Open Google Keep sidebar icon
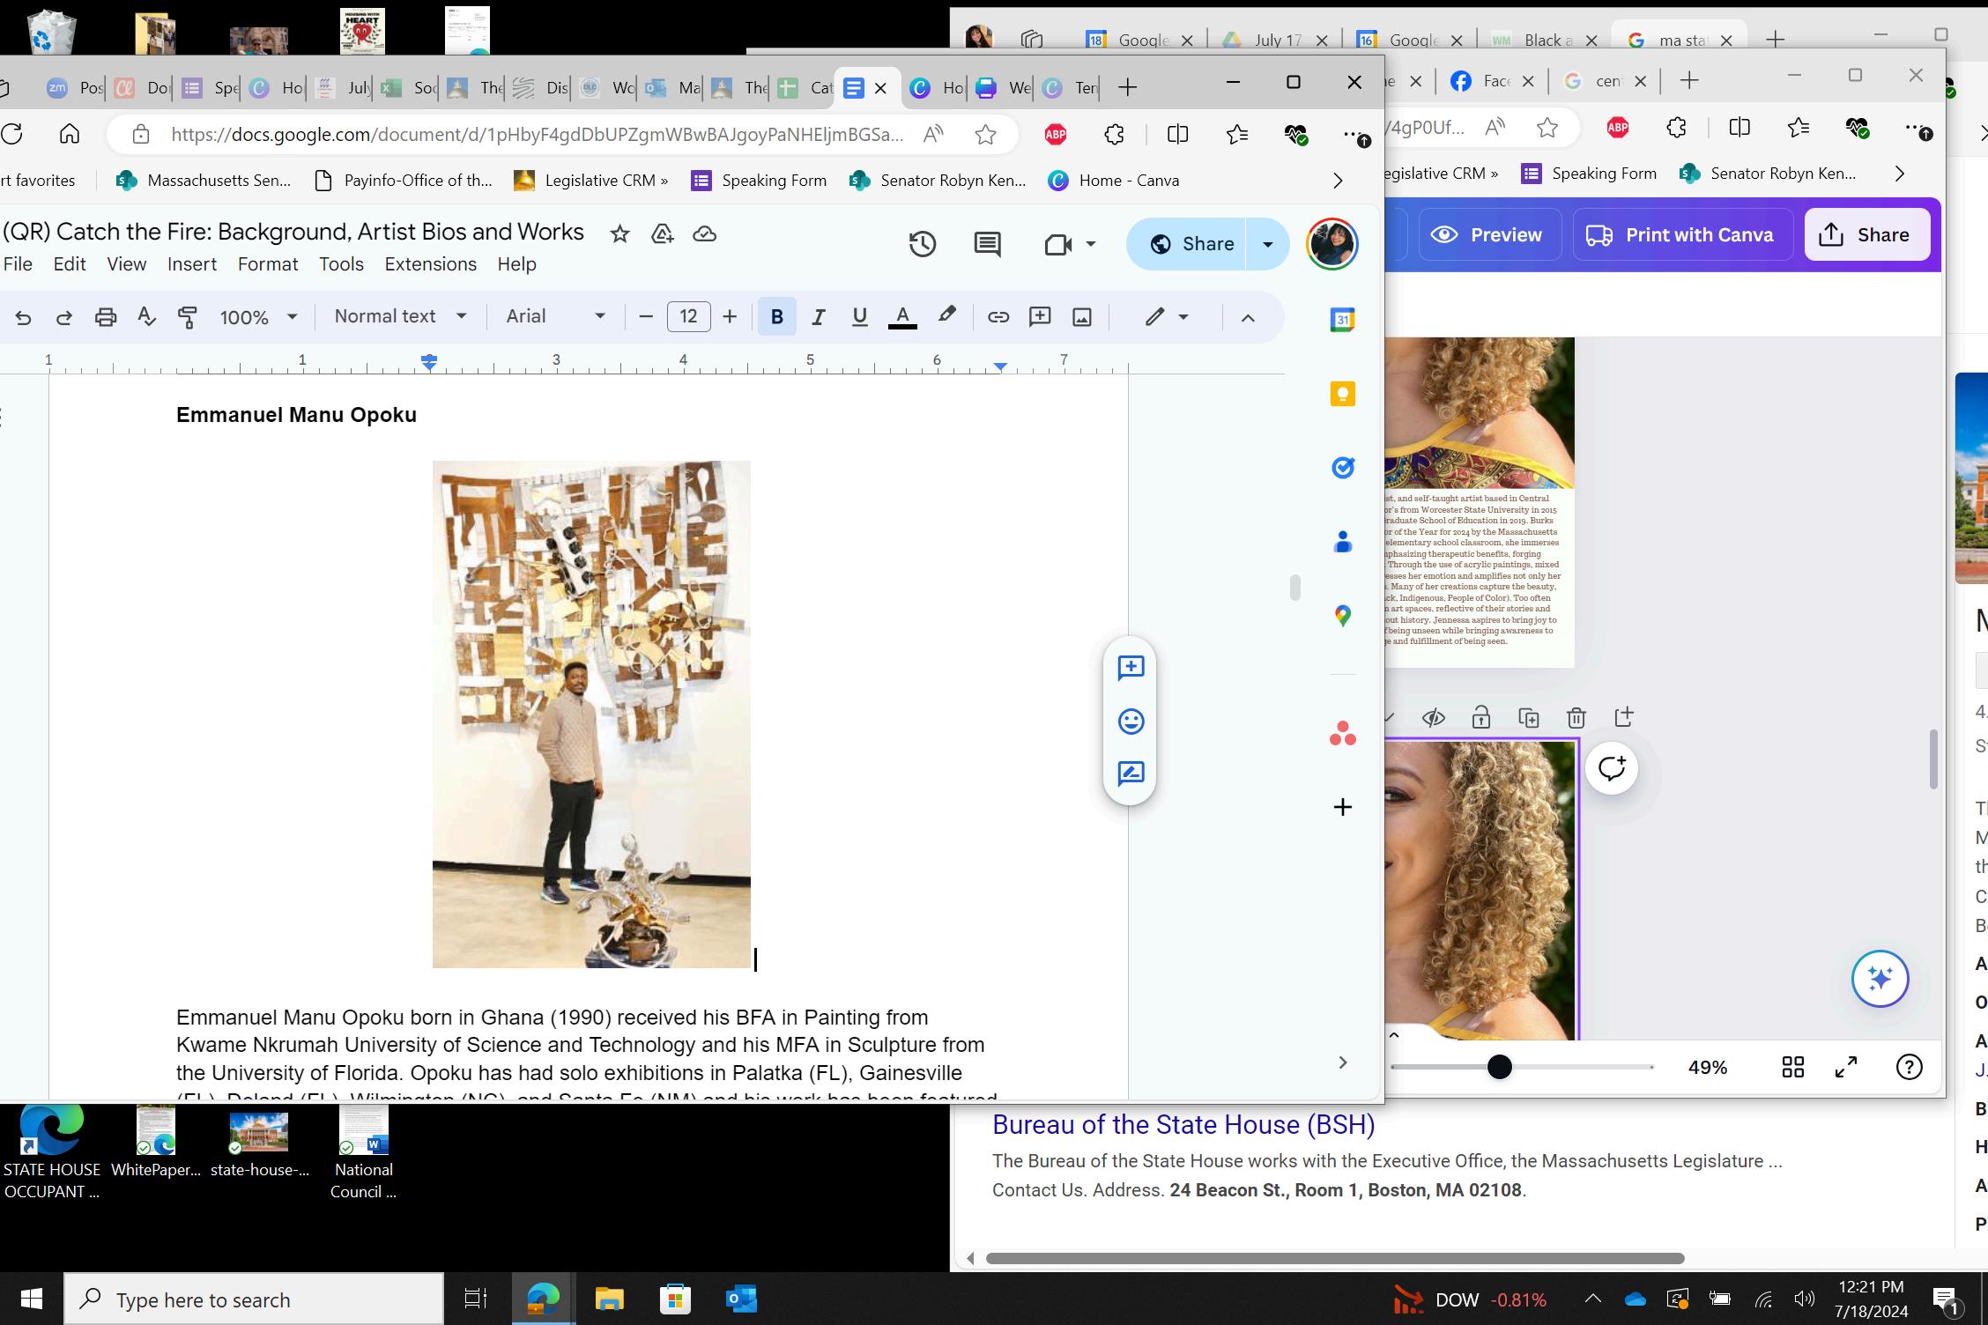This screenshot has height=1325, width=1988. pos(1342,394)
